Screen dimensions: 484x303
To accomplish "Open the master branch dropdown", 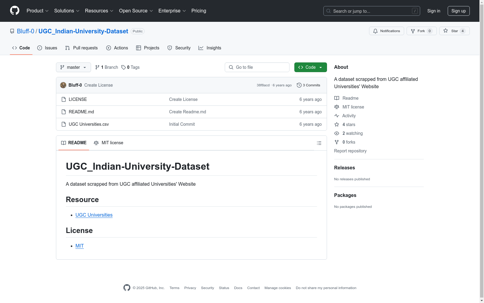I will tap(74, 67).
